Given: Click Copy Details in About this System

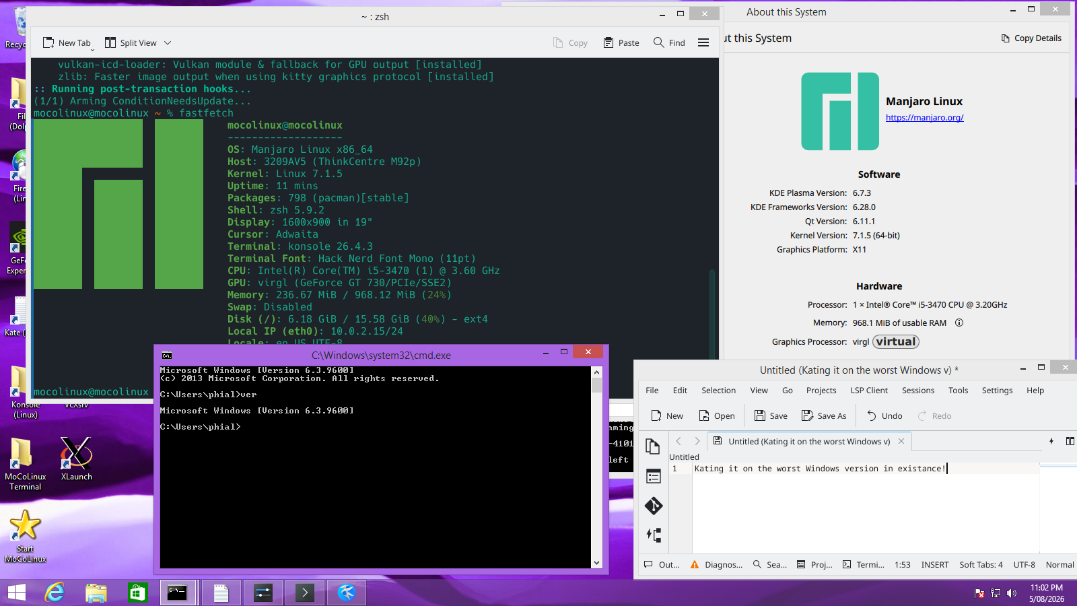Looking at the screenshot, I should point(1031,38).
